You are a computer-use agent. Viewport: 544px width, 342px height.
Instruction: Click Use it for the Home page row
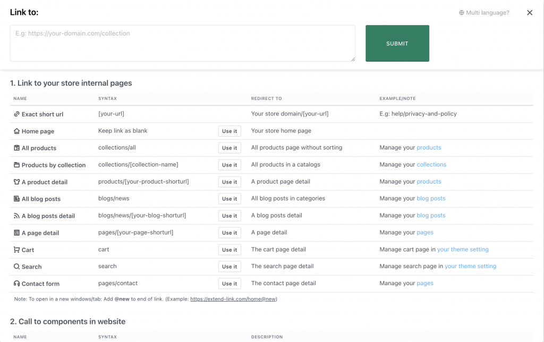click(229, 131)
